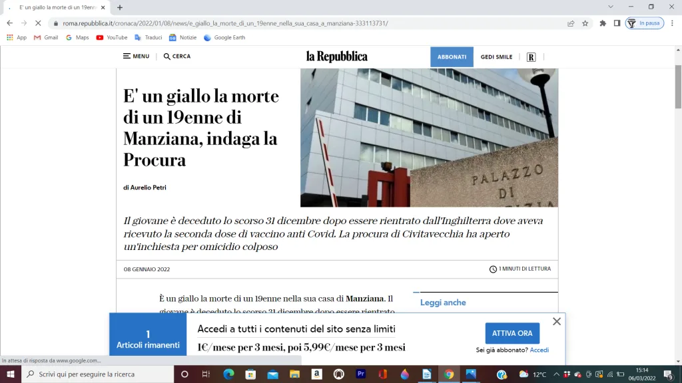
Task: Open the Windows Start menu
Action: point(11,374)
